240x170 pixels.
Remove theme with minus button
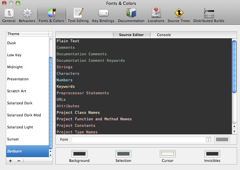point(19,161)
